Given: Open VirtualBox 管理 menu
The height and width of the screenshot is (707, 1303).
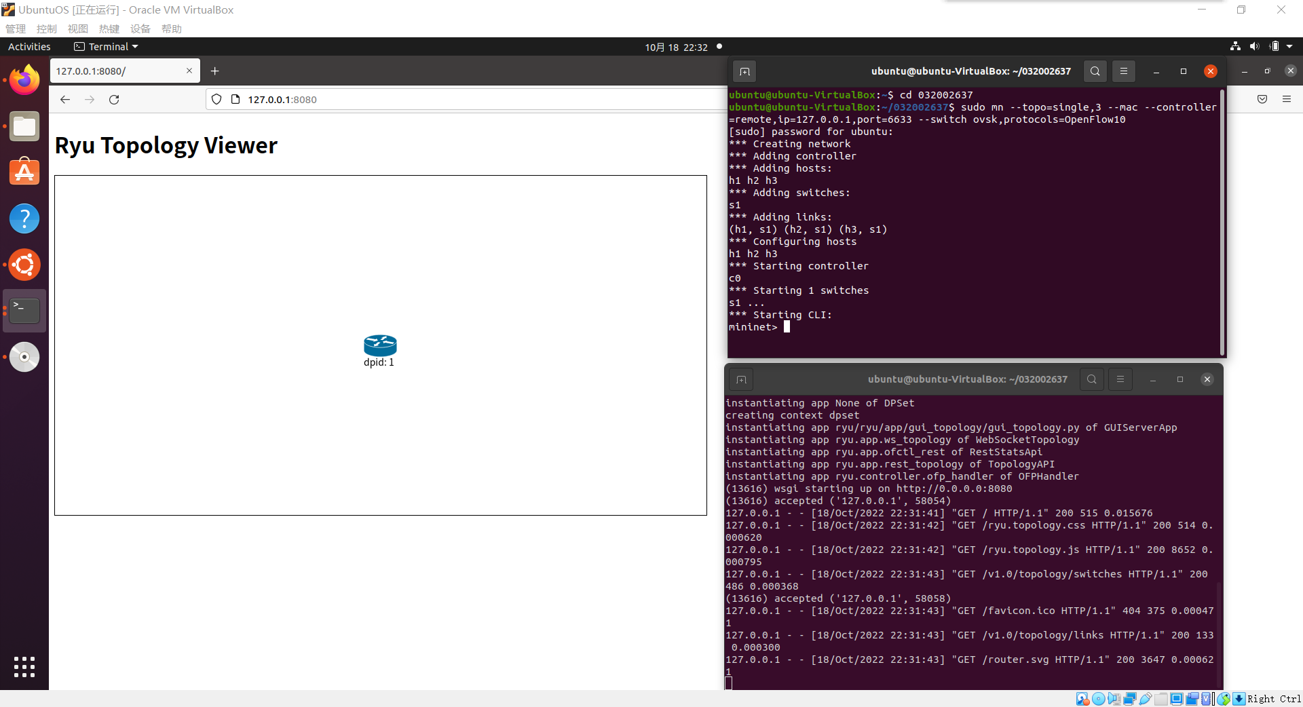Looking at the screenshot, I should click(x=16, y=28).
